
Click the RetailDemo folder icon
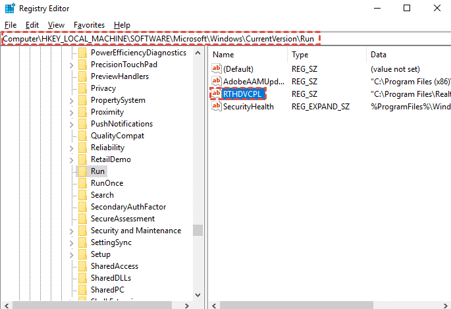tap(82, 159)
